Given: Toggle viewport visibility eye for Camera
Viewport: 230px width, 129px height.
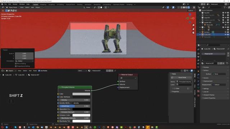Looking at the screenshot, I should [226, 32].
